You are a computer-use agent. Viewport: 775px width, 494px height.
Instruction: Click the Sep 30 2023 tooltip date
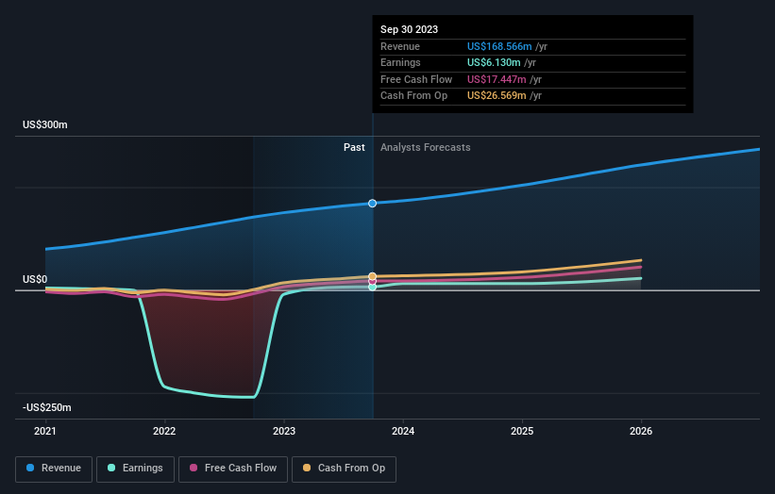pyautogui.click(x=410, y=29)
